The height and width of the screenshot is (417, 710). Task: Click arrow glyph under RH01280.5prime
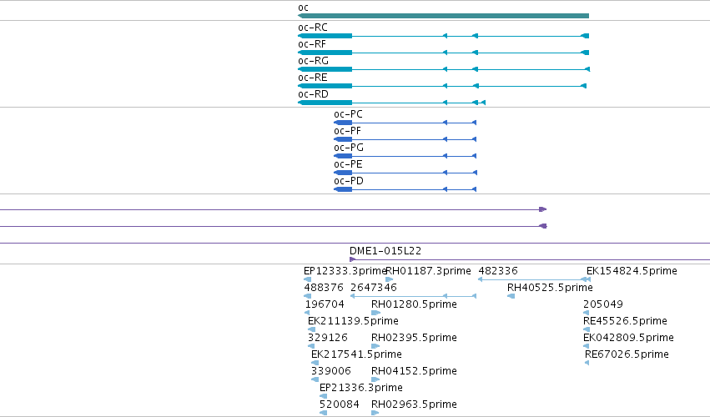coord(375,313)
